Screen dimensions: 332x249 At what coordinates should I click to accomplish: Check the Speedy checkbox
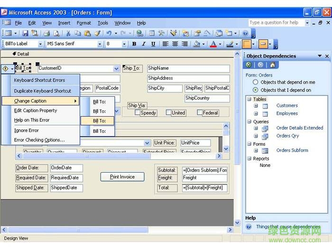[138, 113]
